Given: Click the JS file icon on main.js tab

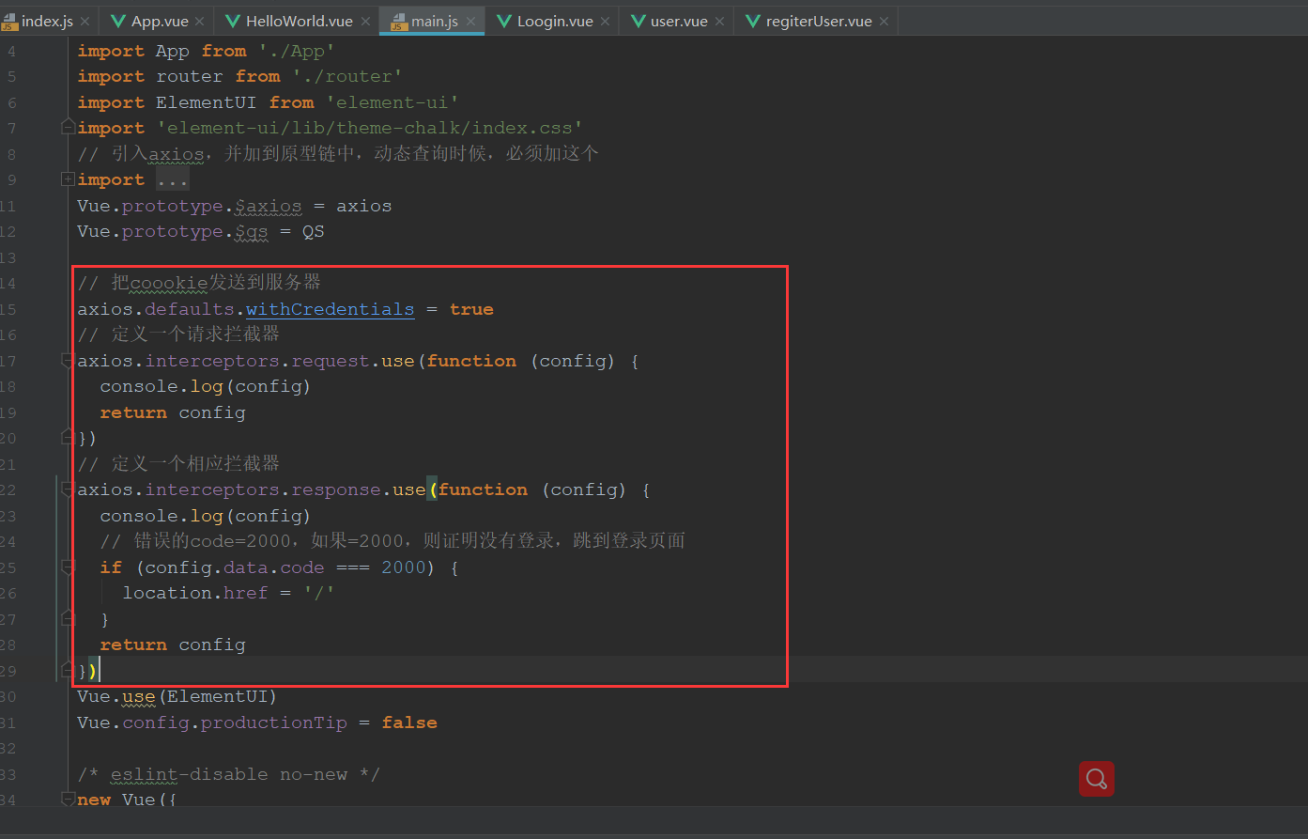Looking at the screenshot, I should [x=398, y=21].
